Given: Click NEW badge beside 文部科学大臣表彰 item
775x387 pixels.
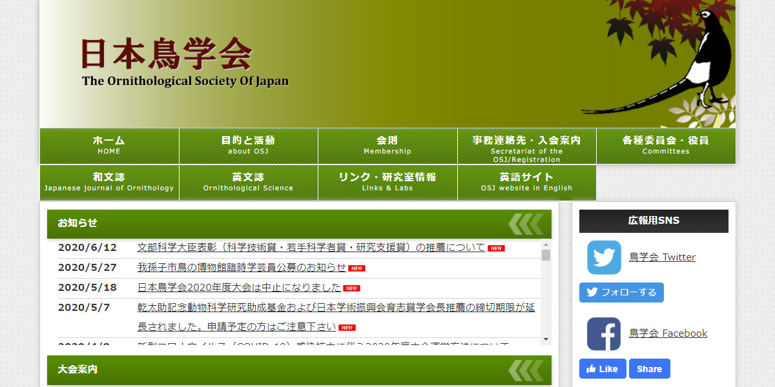Looking at the screenshot, I should 496,248.
